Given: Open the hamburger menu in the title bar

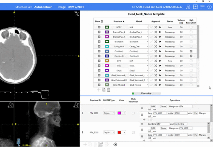Looking at the screenshot, I should click(203, 7).
